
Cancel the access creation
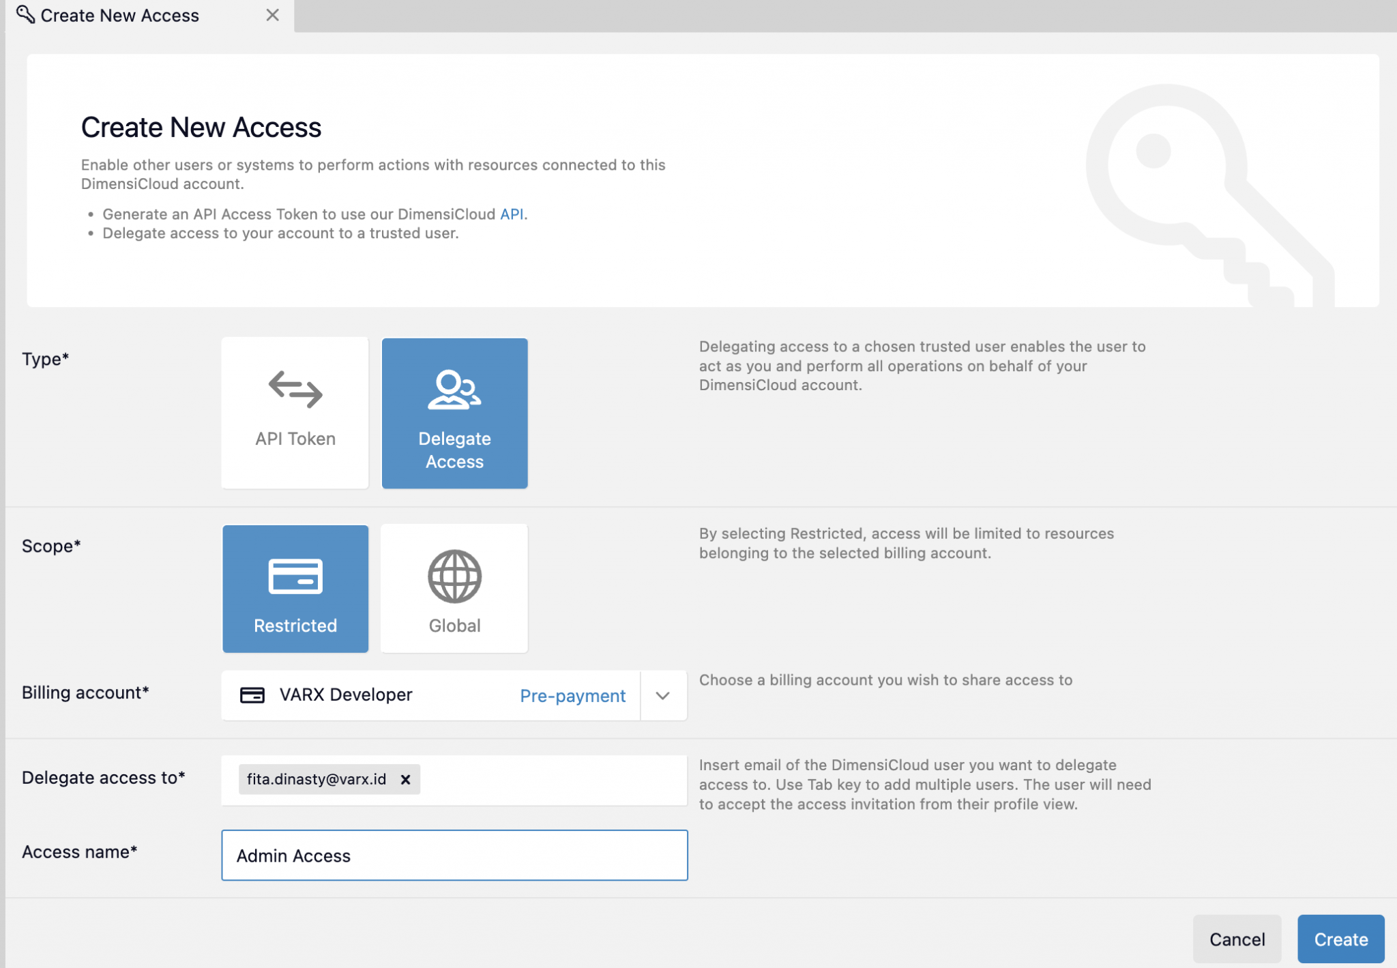1237,939
